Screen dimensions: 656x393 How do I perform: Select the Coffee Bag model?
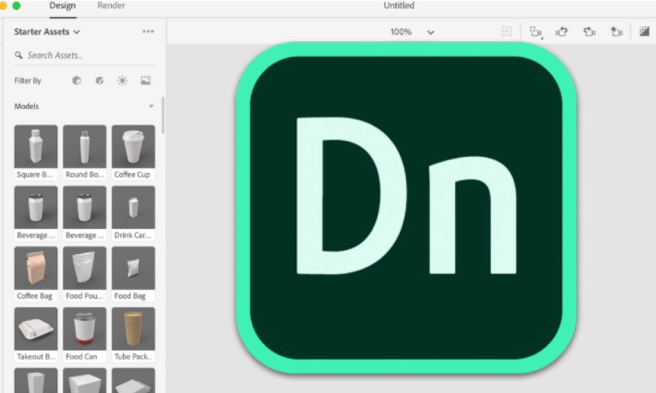click(x=36, y=273)
